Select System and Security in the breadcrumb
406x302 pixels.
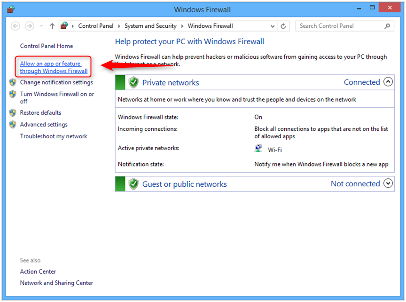150,26
